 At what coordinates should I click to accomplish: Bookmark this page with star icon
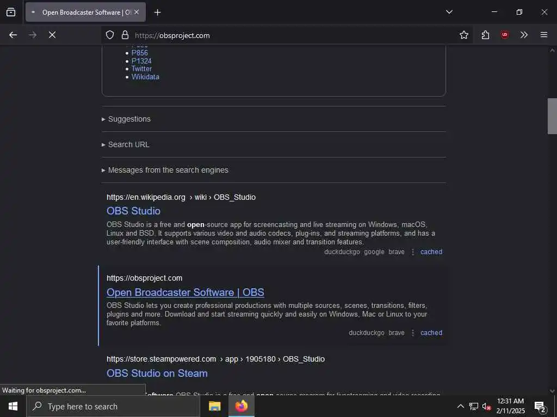pos(463,35)
